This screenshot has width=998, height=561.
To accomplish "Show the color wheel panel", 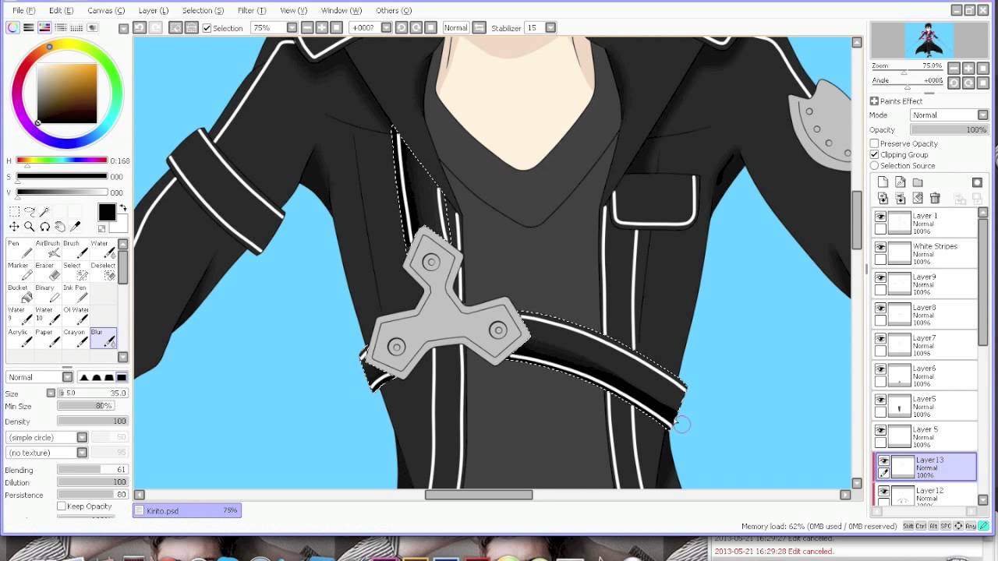I will point(13,27).
